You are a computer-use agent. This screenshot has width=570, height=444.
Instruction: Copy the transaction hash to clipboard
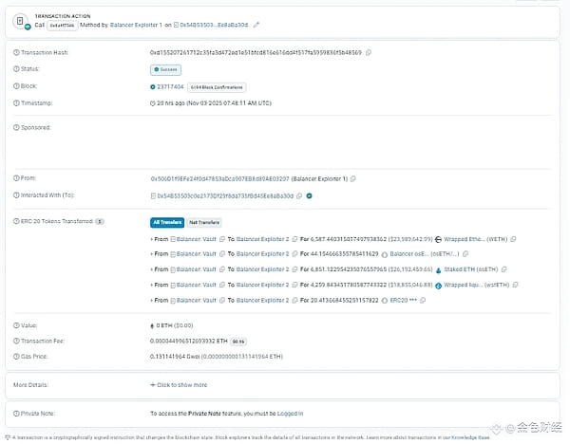tap(369, 52)
